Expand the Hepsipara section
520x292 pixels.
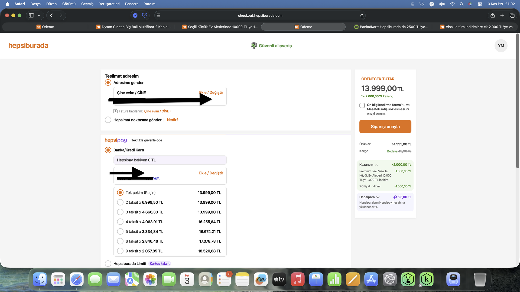pyautogui.click(x=378, y=197)
